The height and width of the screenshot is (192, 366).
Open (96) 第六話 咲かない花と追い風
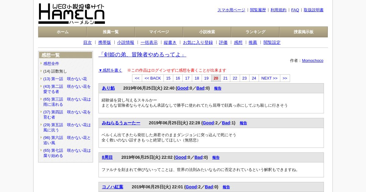(x=67, y=140)
